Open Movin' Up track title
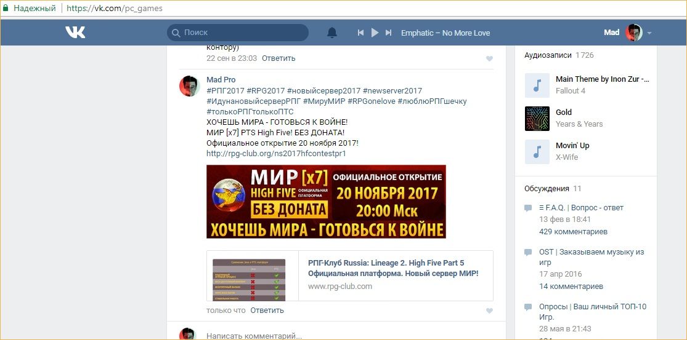This screenshot has height=340, width=687. [x=572, y=146]
